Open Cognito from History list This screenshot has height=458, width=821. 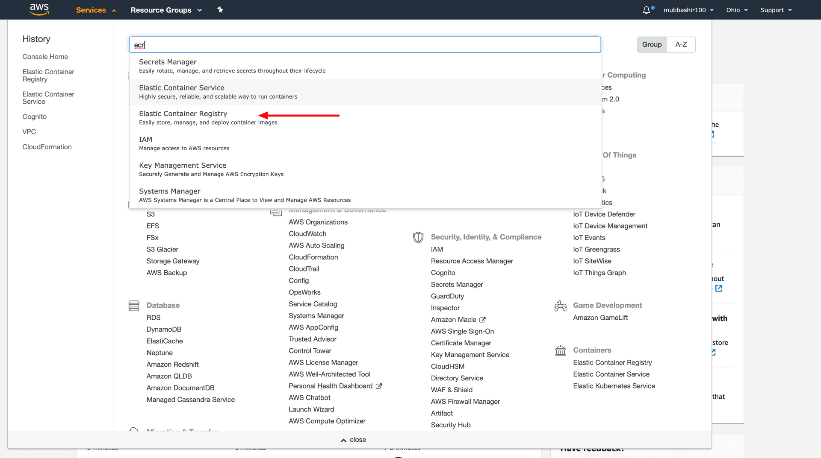coord(34,117)
